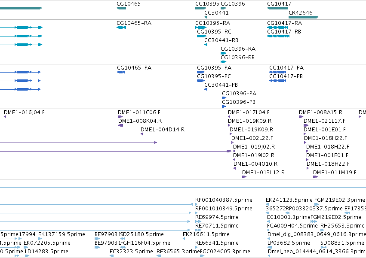Image resolution: width=366 pixels, height=258 pixels.
Task: Click the CG10465 gene label
Action: (129, 4)
